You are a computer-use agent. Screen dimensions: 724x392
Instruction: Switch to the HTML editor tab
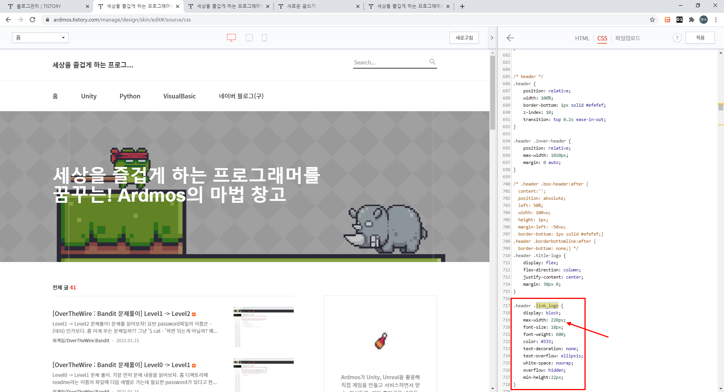point(582,38)
